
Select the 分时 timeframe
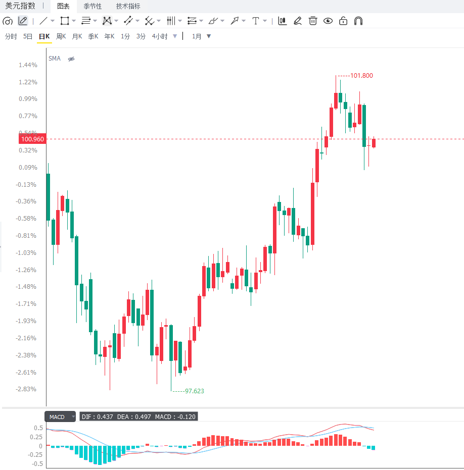point(11,36)
